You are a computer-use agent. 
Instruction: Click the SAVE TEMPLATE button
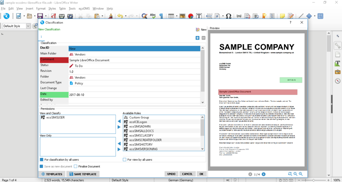83,174
